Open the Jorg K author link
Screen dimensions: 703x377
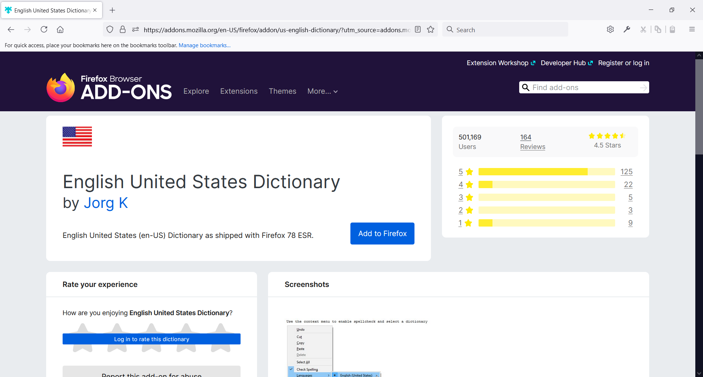click(x=106, y=203)
